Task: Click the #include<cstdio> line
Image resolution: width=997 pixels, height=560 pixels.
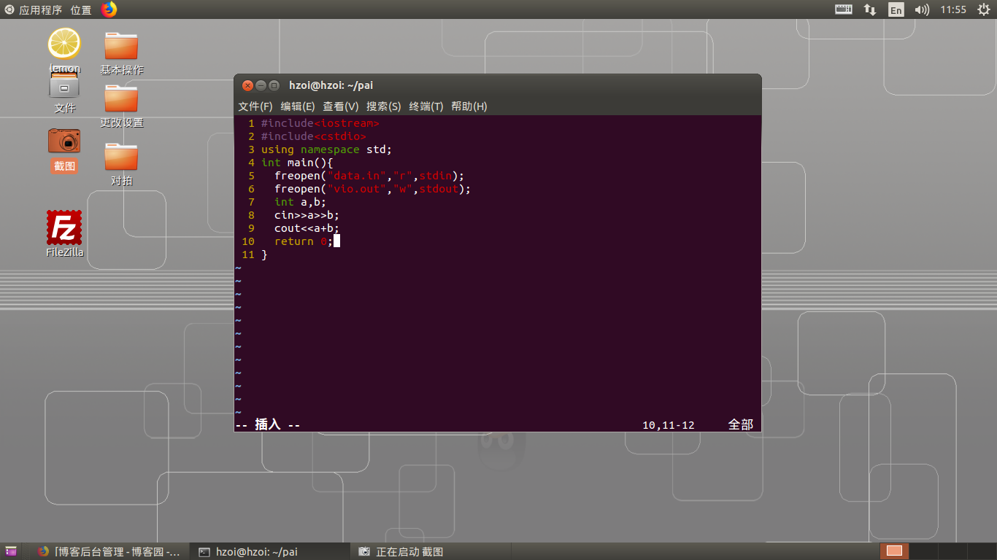Action: pos(314,136)
